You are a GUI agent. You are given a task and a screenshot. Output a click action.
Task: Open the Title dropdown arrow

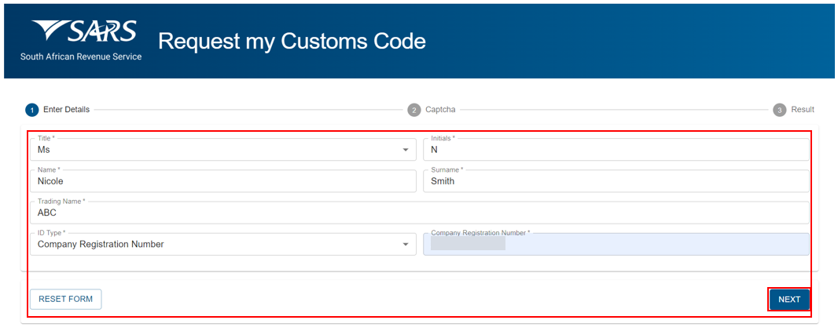(405, 151)
